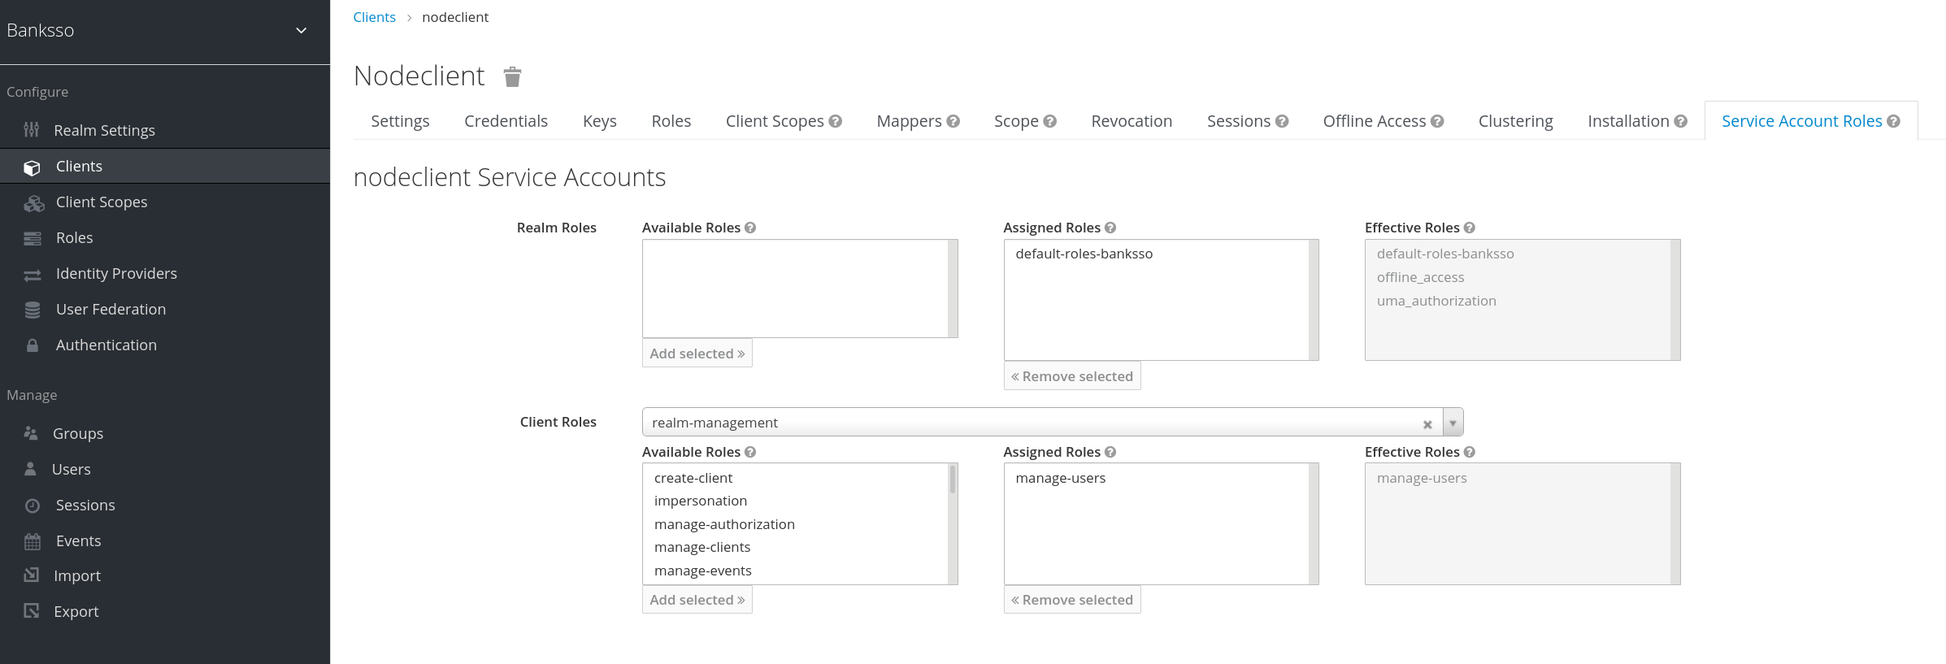The width and height of the screenshot is (1946, 664).
Task: Select manage-users in client Assigned Roles
Action: tap(1060, 478)
